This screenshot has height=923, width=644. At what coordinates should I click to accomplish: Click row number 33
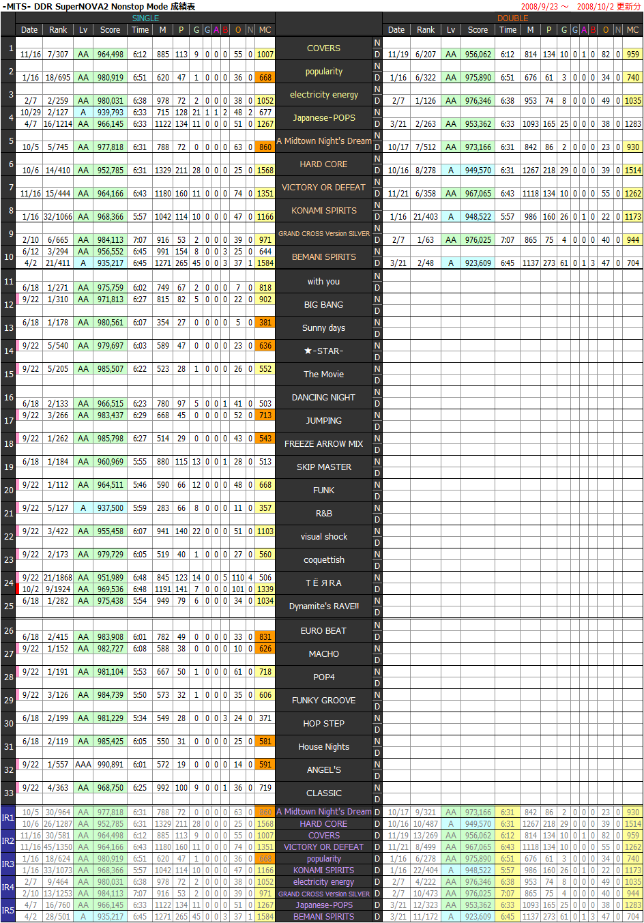coord(8,793)
